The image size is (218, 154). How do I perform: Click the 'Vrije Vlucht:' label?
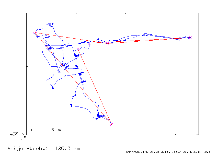(x=28, y=149)
